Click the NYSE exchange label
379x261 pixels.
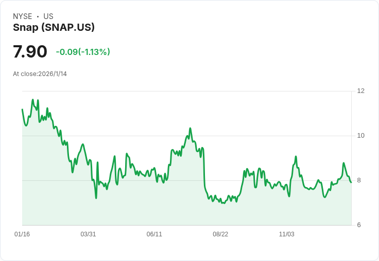tap(23, 16)
